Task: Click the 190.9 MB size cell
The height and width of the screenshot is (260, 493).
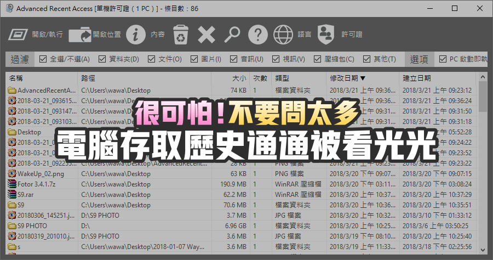Action: pyautogui.click(x=233, y=184)
